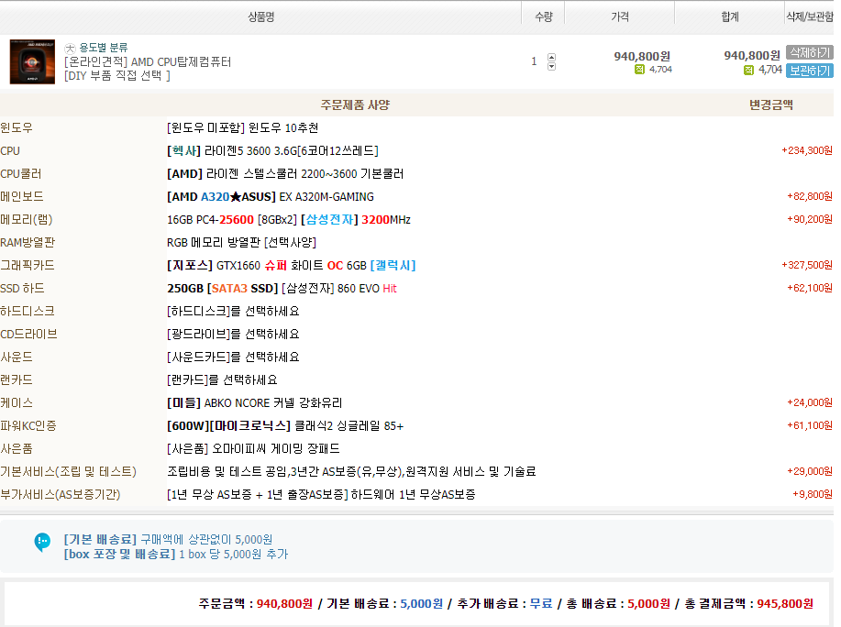Click the CPU price change +234,300원
Screen dimensions: 841x627
(x=807, y=150)
